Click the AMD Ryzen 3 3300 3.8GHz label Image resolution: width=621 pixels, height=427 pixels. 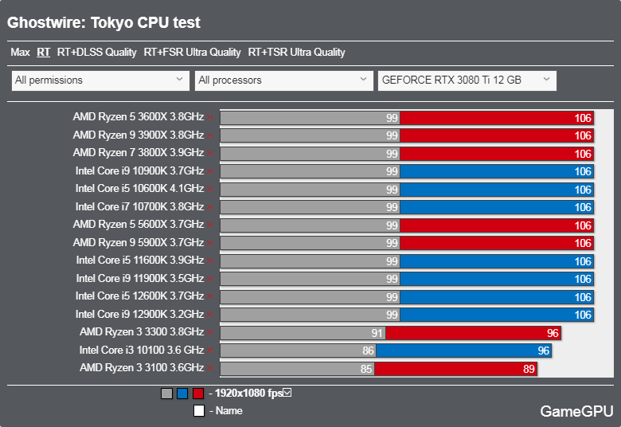tap(142, 332)
